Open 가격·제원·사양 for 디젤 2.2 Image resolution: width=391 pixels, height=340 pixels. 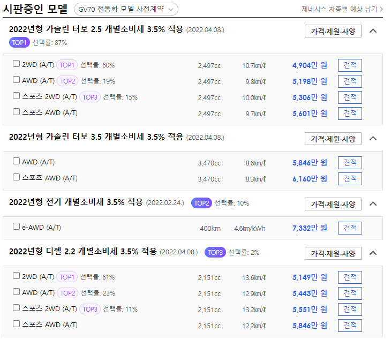[x=333, y=253]
